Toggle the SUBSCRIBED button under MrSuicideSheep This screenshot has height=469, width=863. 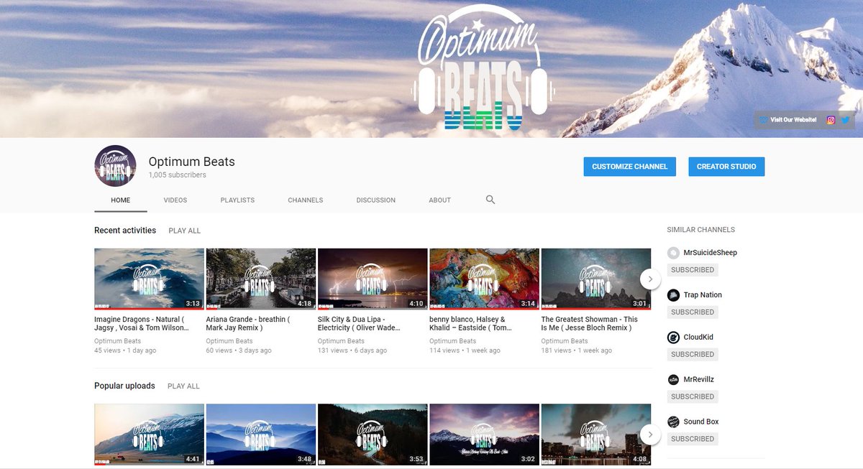point(693,270)
